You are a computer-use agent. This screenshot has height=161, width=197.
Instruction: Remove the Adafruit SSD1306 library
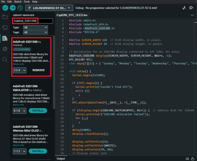point(38,70)
